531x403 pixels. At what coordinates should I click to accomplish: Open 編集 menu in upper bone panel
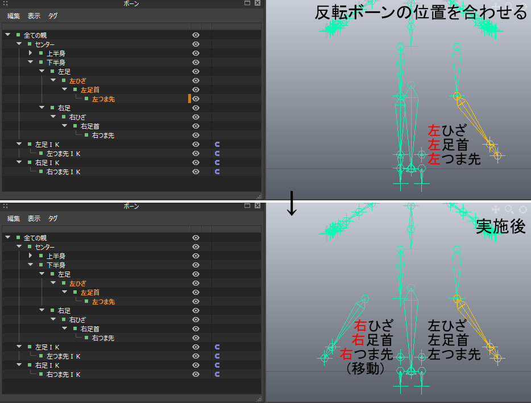point(14,16)
